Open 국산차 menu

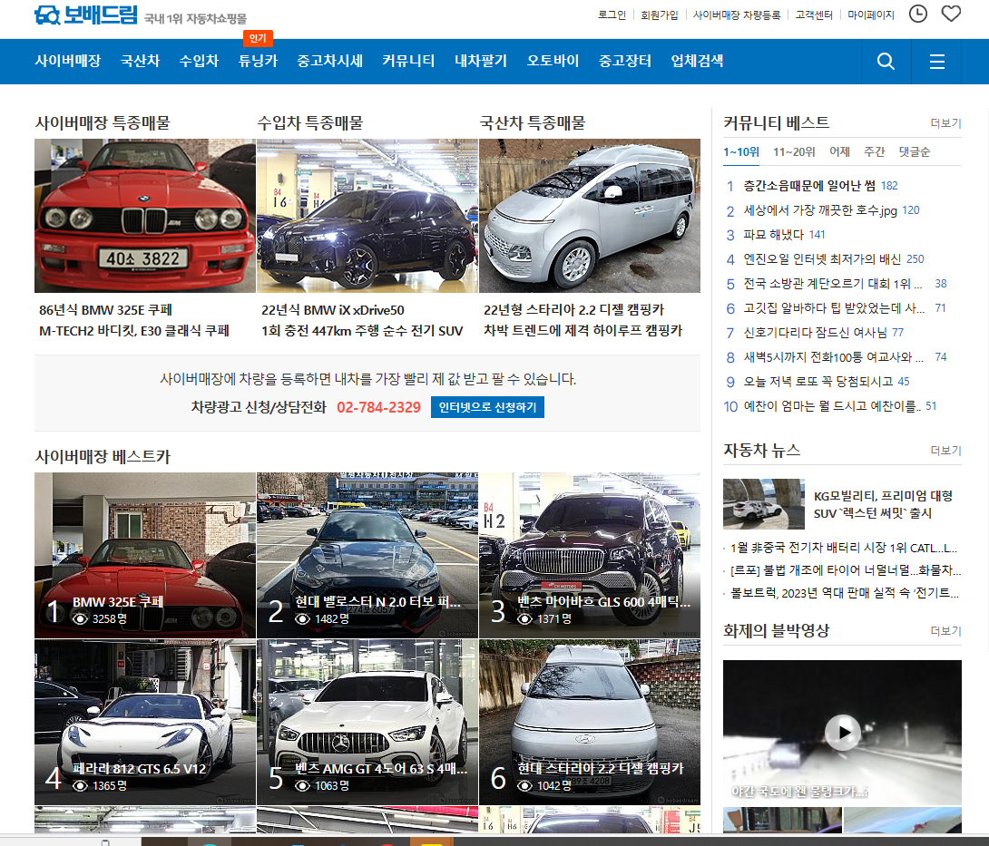click(x=140, y=61)
